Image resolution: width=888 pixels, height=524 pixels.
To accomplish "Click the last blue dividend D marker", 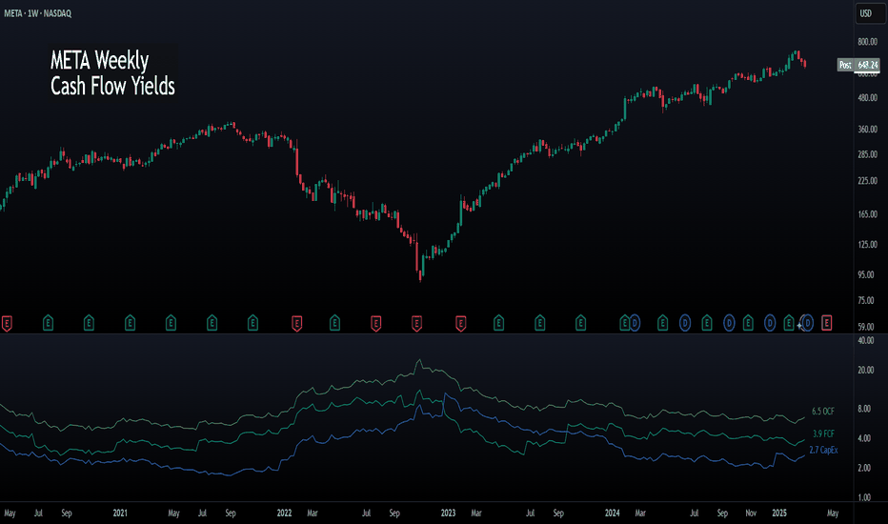I will tap(808, 324).
